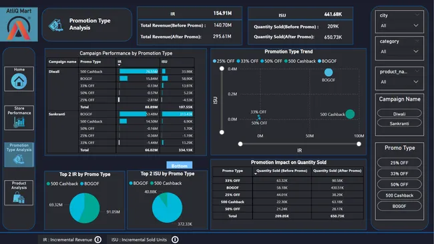434x244 pixels.
Task: Select the 25% OFF promo type button
Action: tap(399, 163)
